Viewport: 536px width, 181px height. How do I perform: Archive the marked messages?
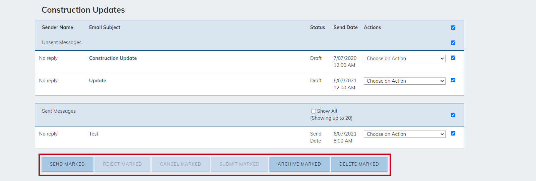click(299, 164)
